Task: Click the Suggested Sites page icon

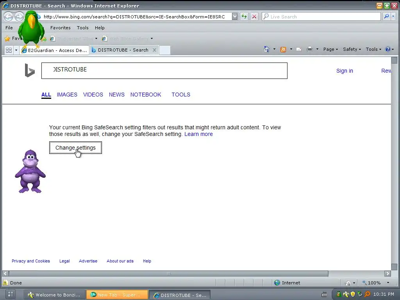Action: [53, 39]
